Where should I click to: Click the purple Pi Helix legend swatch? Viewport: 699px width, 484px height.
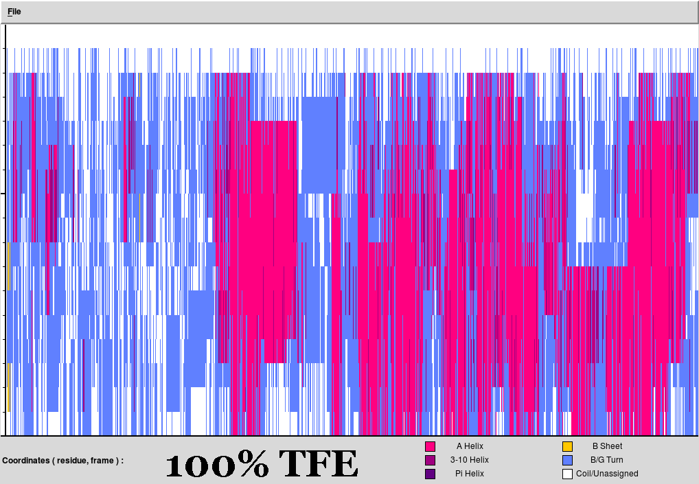point(431,474)
